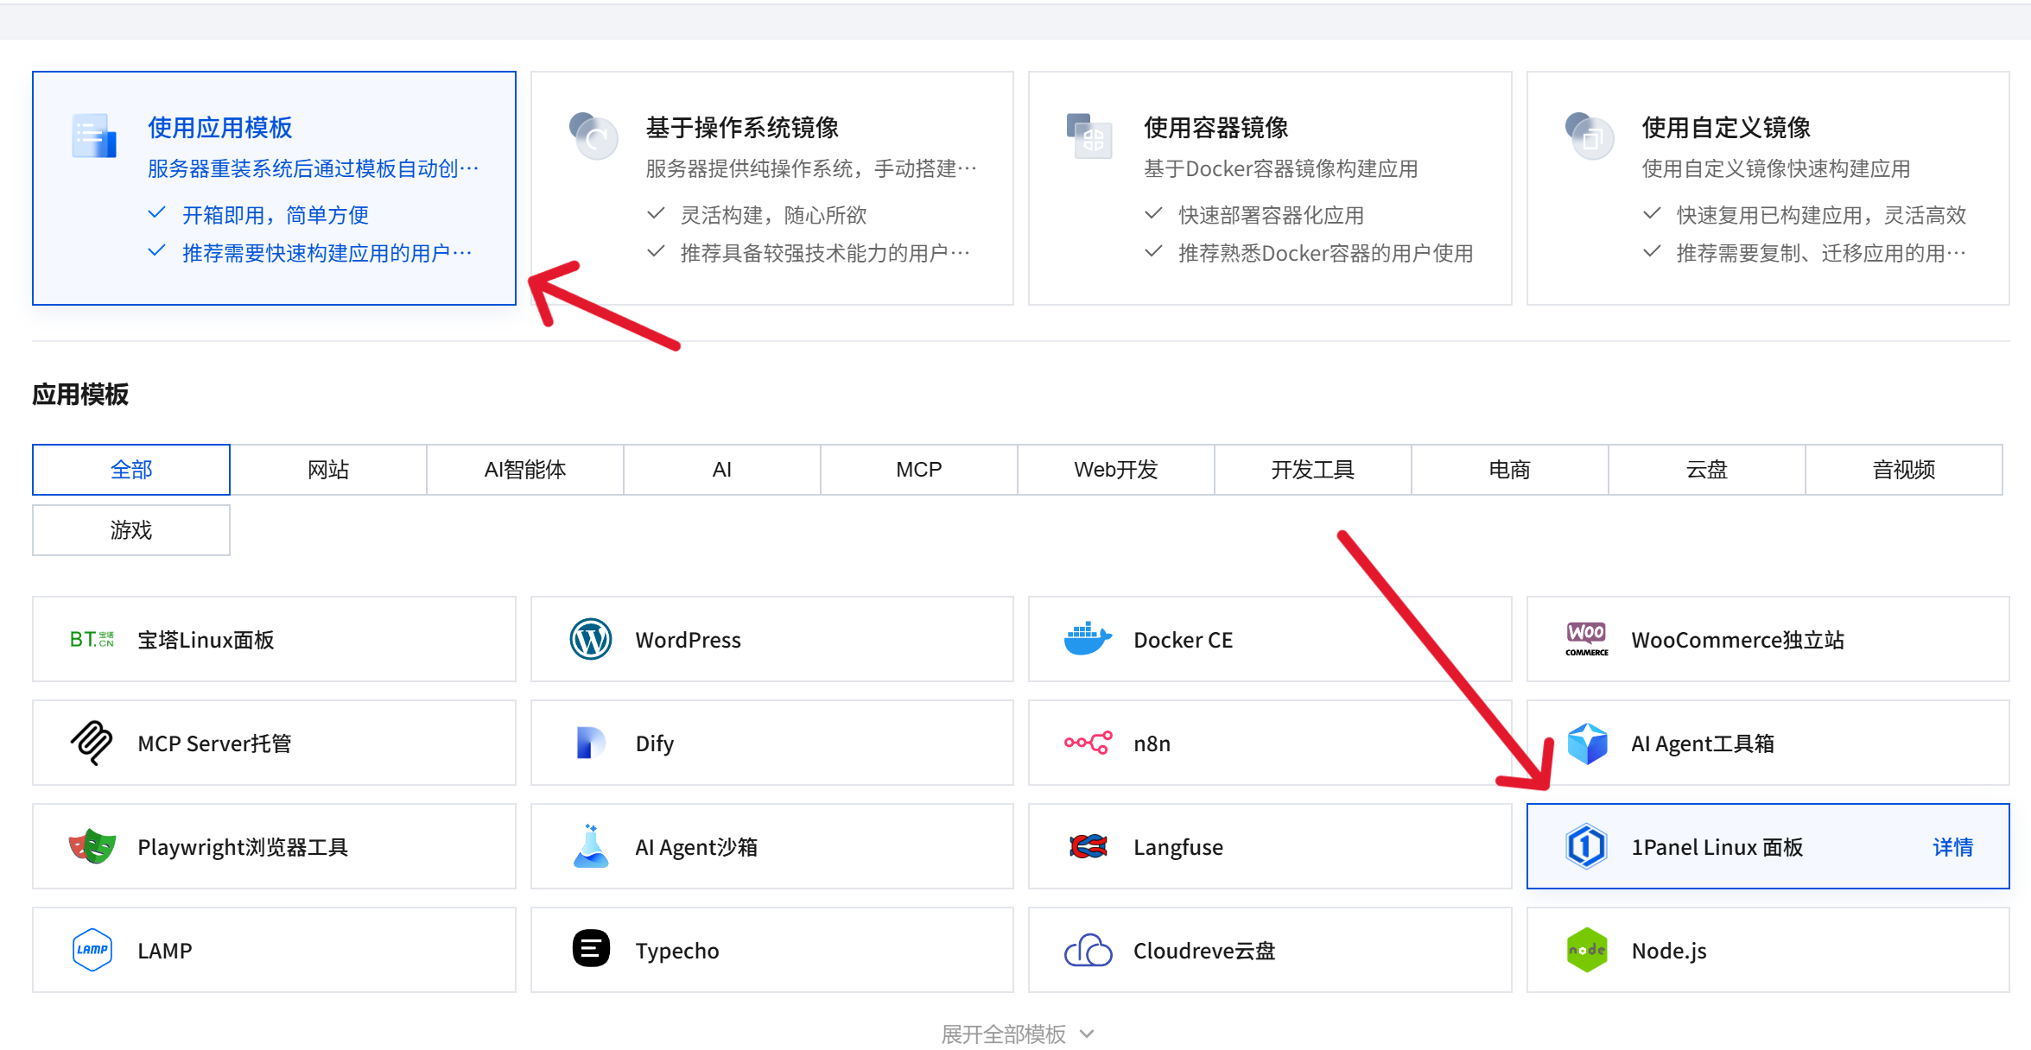This screenshot has width=2031, height=1050.
Task: Click the Langfuse logo icon
Action: point(1088,846)
